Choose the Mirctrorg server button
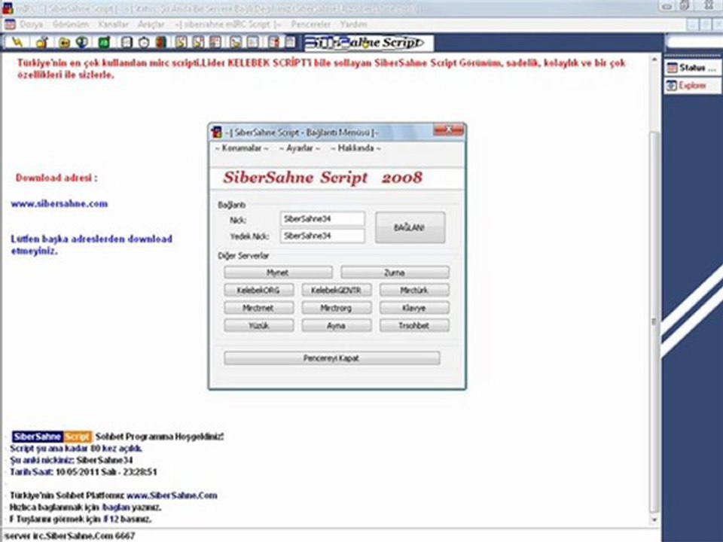Viewport: 723px width, 542px height. tap(337, 308)
